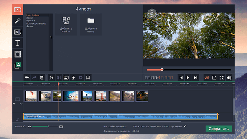The image size is (247, 139).
Task: Mute the preview volume speaker
Action: pos(229,78)
